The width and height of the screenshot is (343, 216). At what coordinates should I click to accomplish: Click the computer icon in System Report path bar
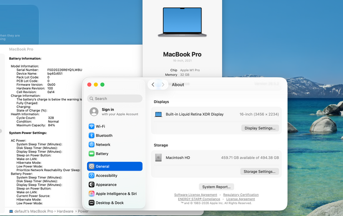click(x=11, y=212)
